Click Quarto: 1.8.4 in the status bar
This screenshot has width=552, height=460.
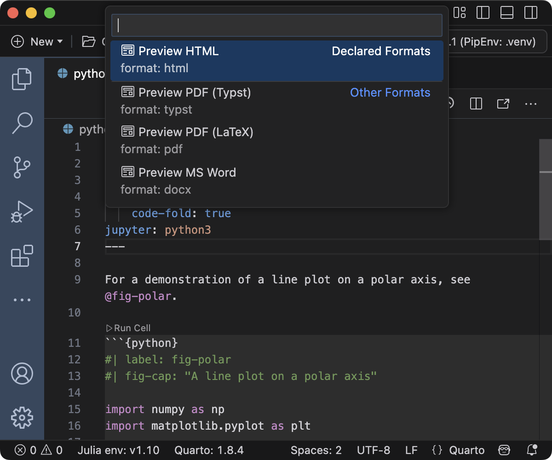209,450
